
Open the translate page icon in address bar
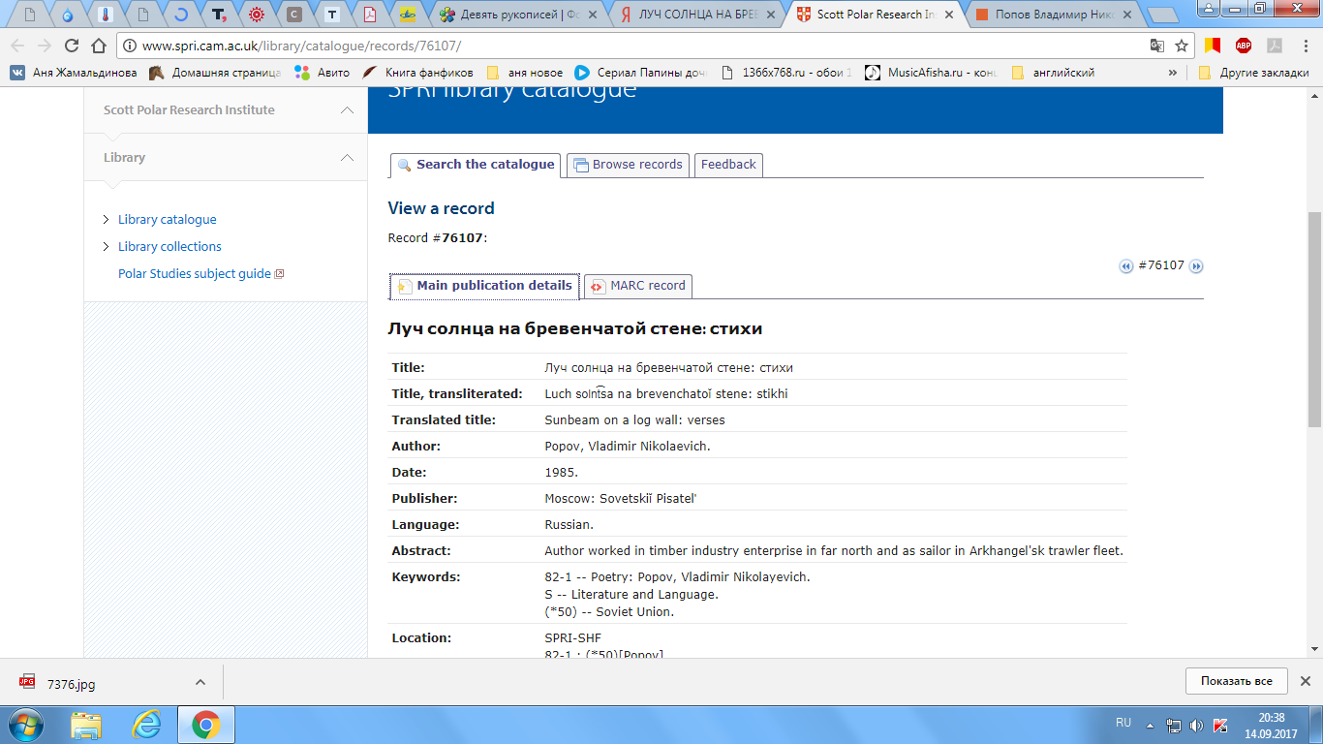pos(1157,46)
